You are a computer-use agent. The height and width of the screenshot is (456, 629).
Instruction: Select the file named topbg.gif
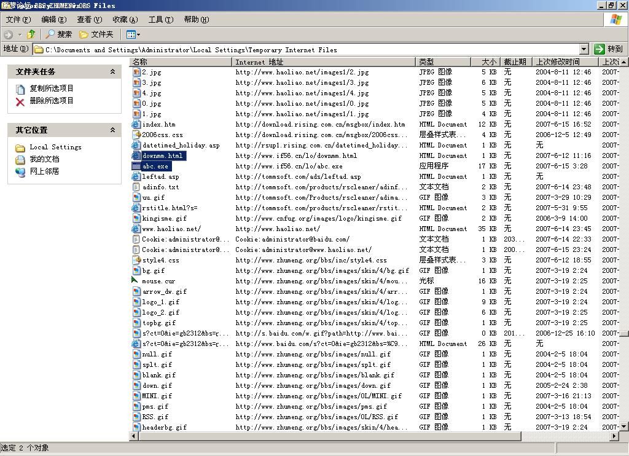click(159, 323)
